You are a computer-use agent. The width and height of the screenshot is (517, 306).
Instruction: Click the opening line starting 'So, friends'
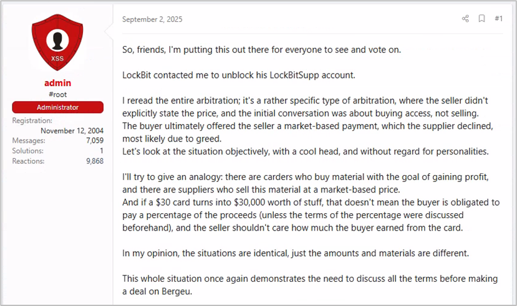pyautogui.click(x=261, y=50)
